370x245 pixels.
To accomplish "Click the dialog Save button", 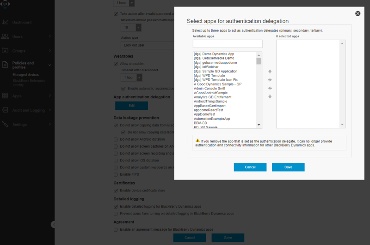I will coord(288,167).
